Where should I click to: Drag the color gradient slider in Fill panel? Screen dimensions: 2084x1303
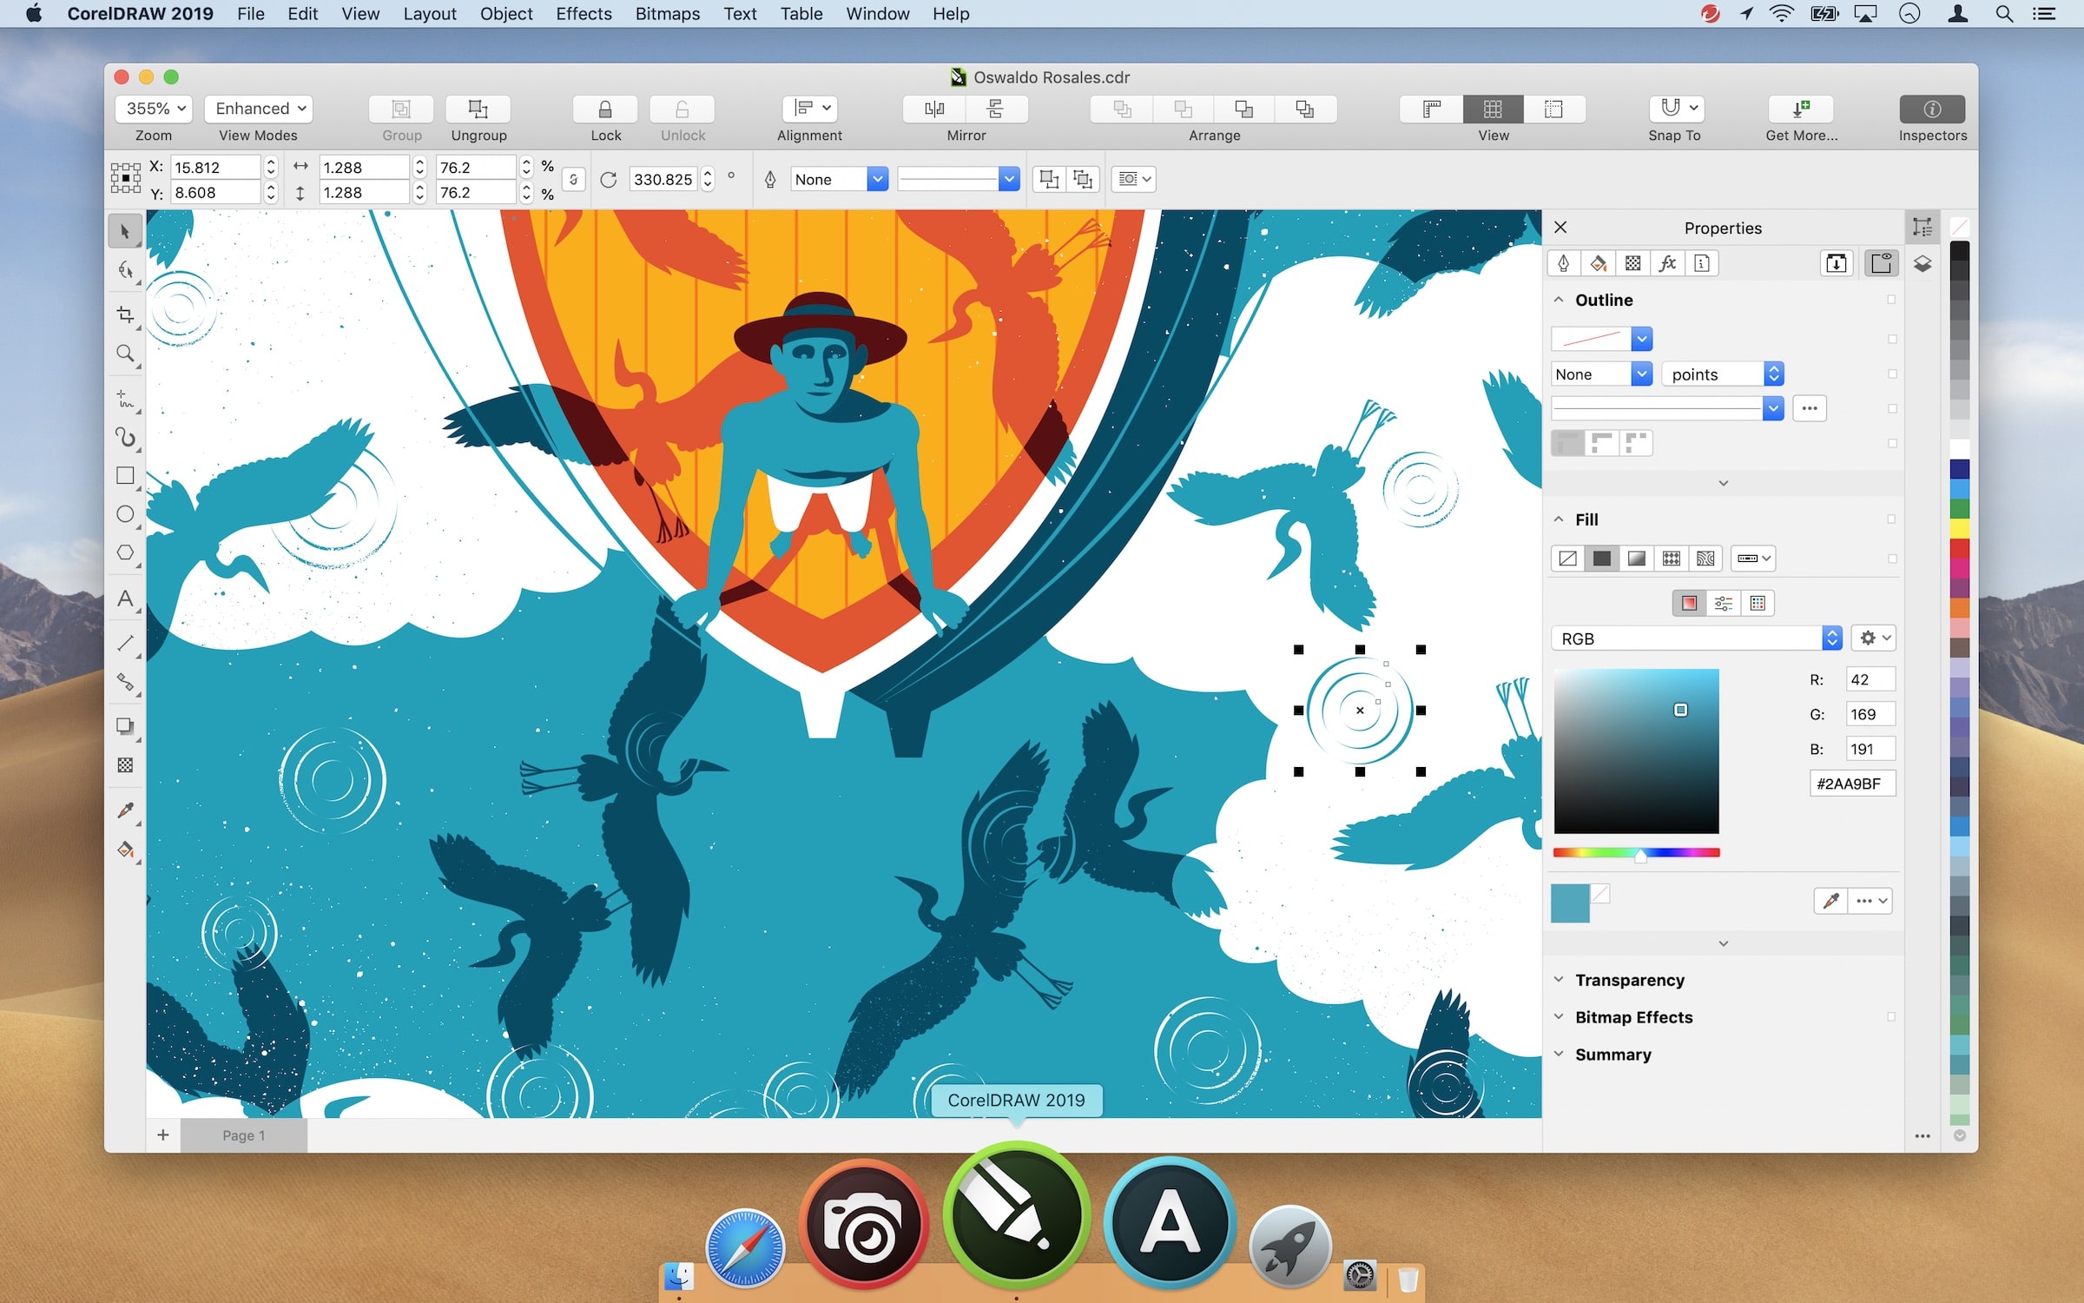[x=1640, y=853]
